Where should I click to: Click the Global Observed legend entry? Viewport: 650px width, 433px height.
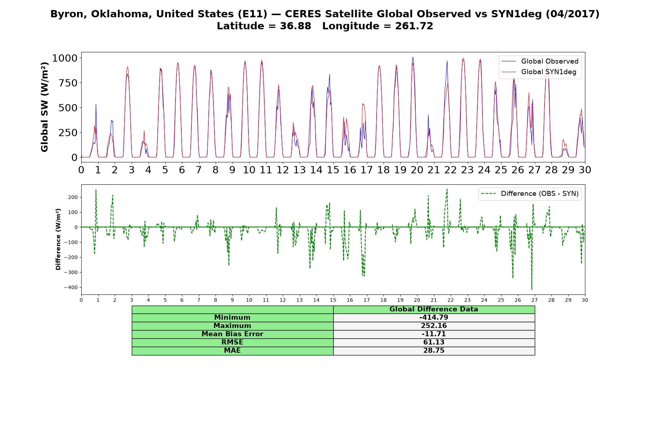point(540,61)
